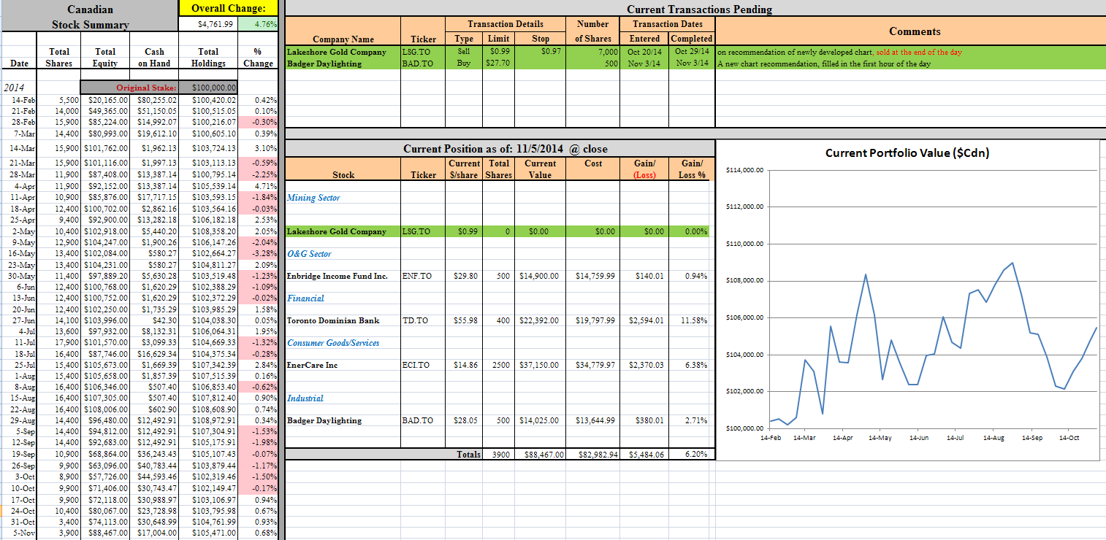Select the 7,000 number of shares cell
This screenshot has height=540, width=1106.
point(594,52)
